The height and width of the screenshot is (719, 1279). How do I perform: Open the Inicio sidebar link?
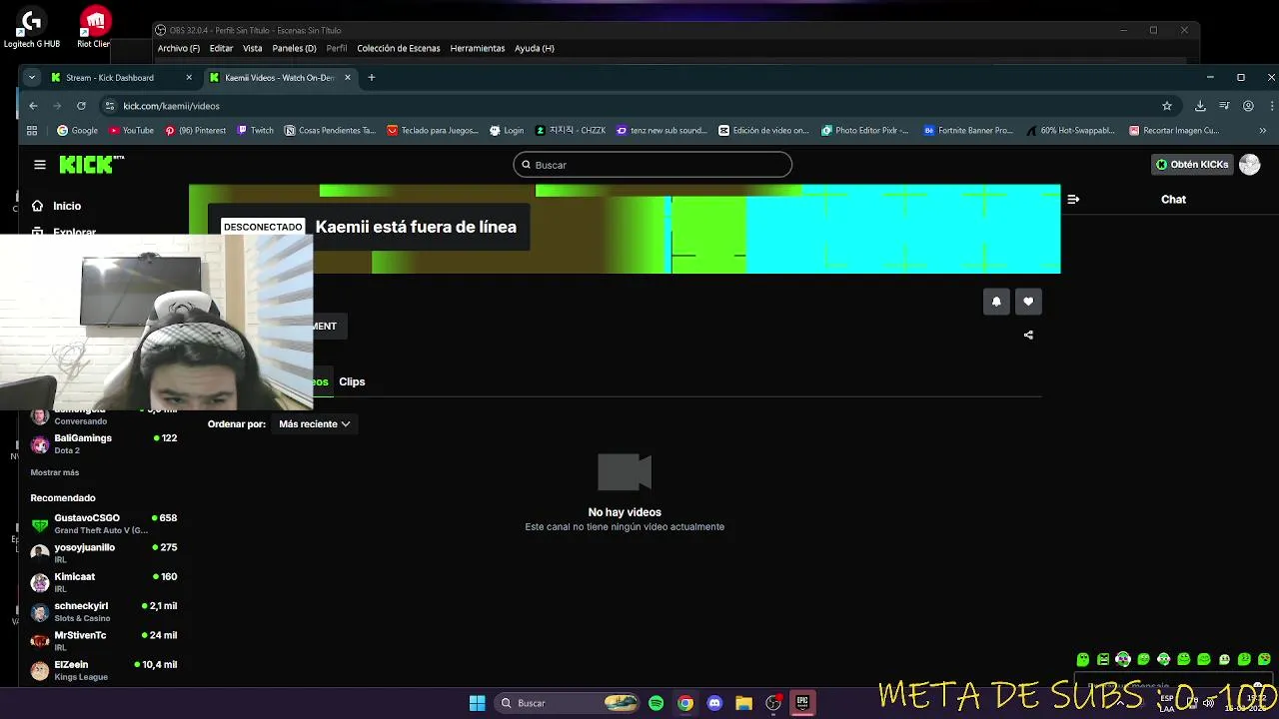pos(67,206)
